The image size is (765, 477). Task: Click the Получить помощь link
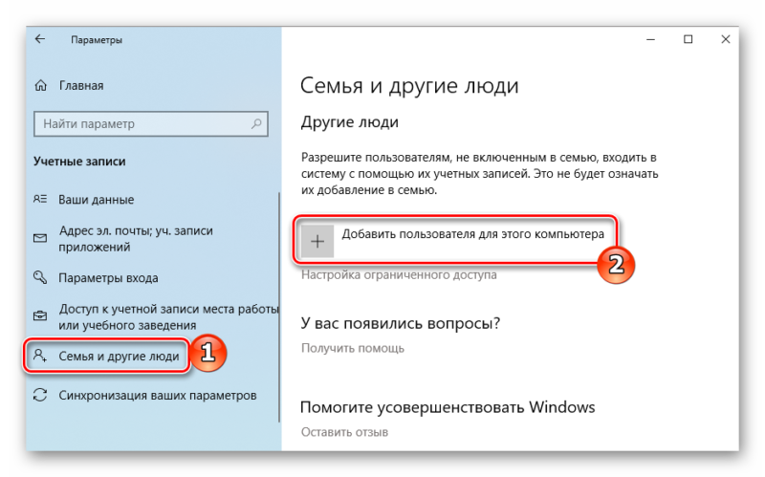352,348
